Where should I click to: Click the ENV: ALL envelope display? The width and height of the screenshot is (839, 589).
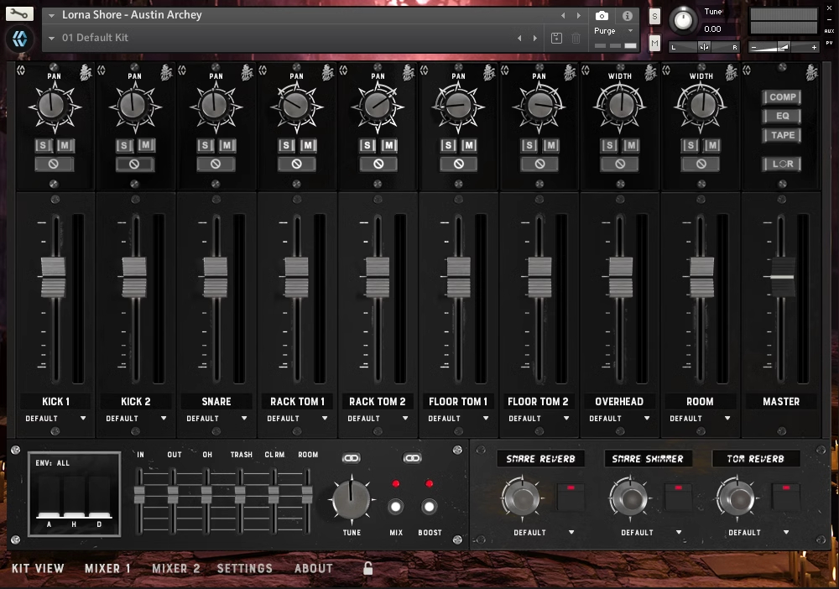(75, 493)
